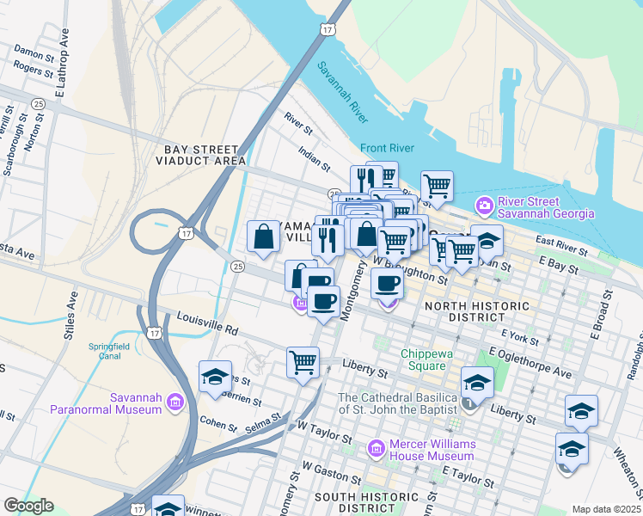The image size is (643, 516).
Task: Open the graduation cap marker by Cathedral Basilica
Action: point(477,386)
